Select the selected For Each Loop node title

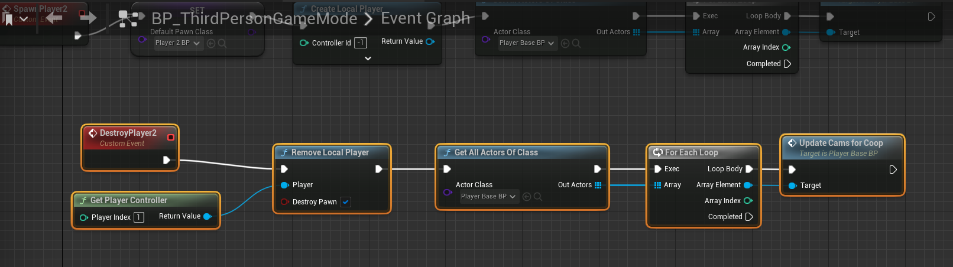(x=692, y=152)
